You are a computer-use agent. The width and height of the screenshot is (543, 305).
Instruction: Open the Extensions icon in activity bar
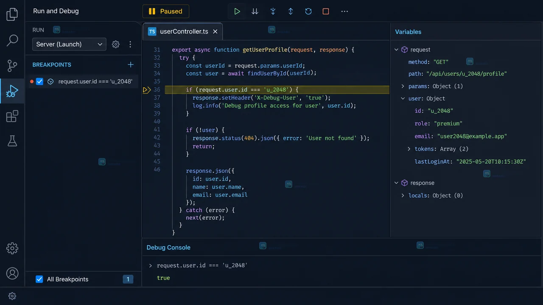(x=12, y=116)
